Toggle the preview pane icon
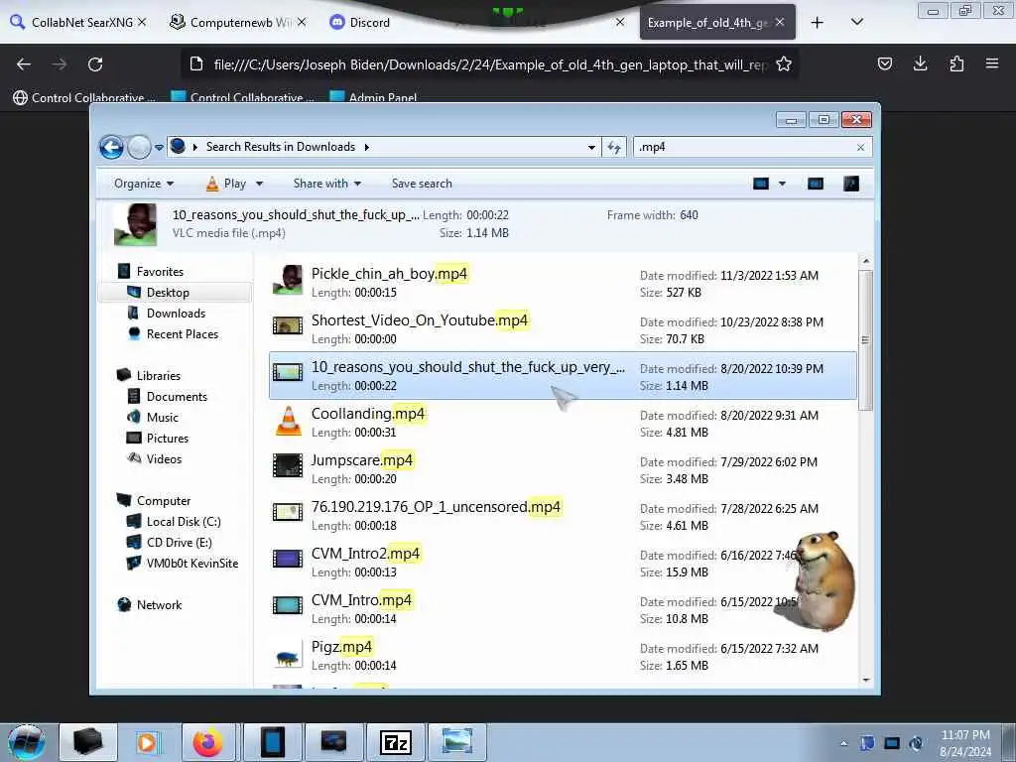Image resolution: width=1016 pixels, height=762 pixels. (x=816, y=184)
